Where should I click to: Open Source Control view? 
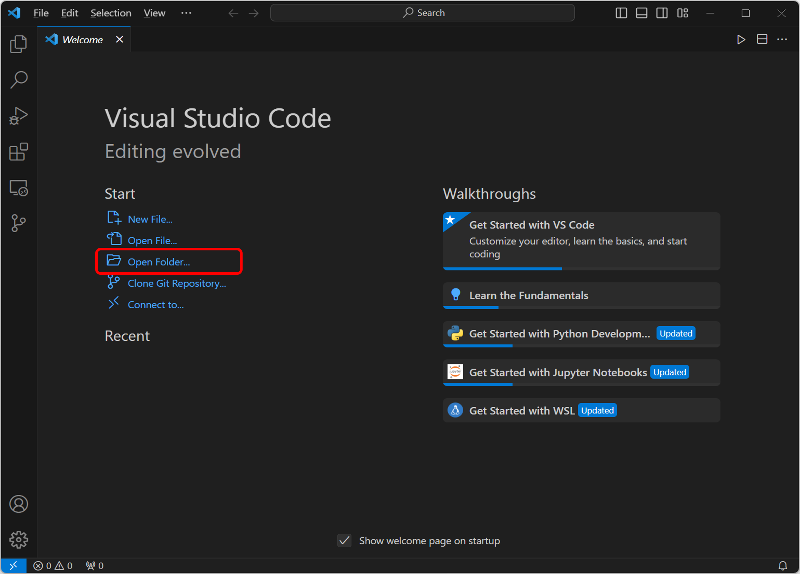coord(19,223)
